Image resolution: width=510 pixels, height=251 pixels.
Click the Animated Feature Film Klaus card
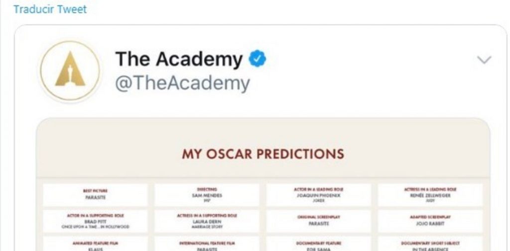(95, 244)
